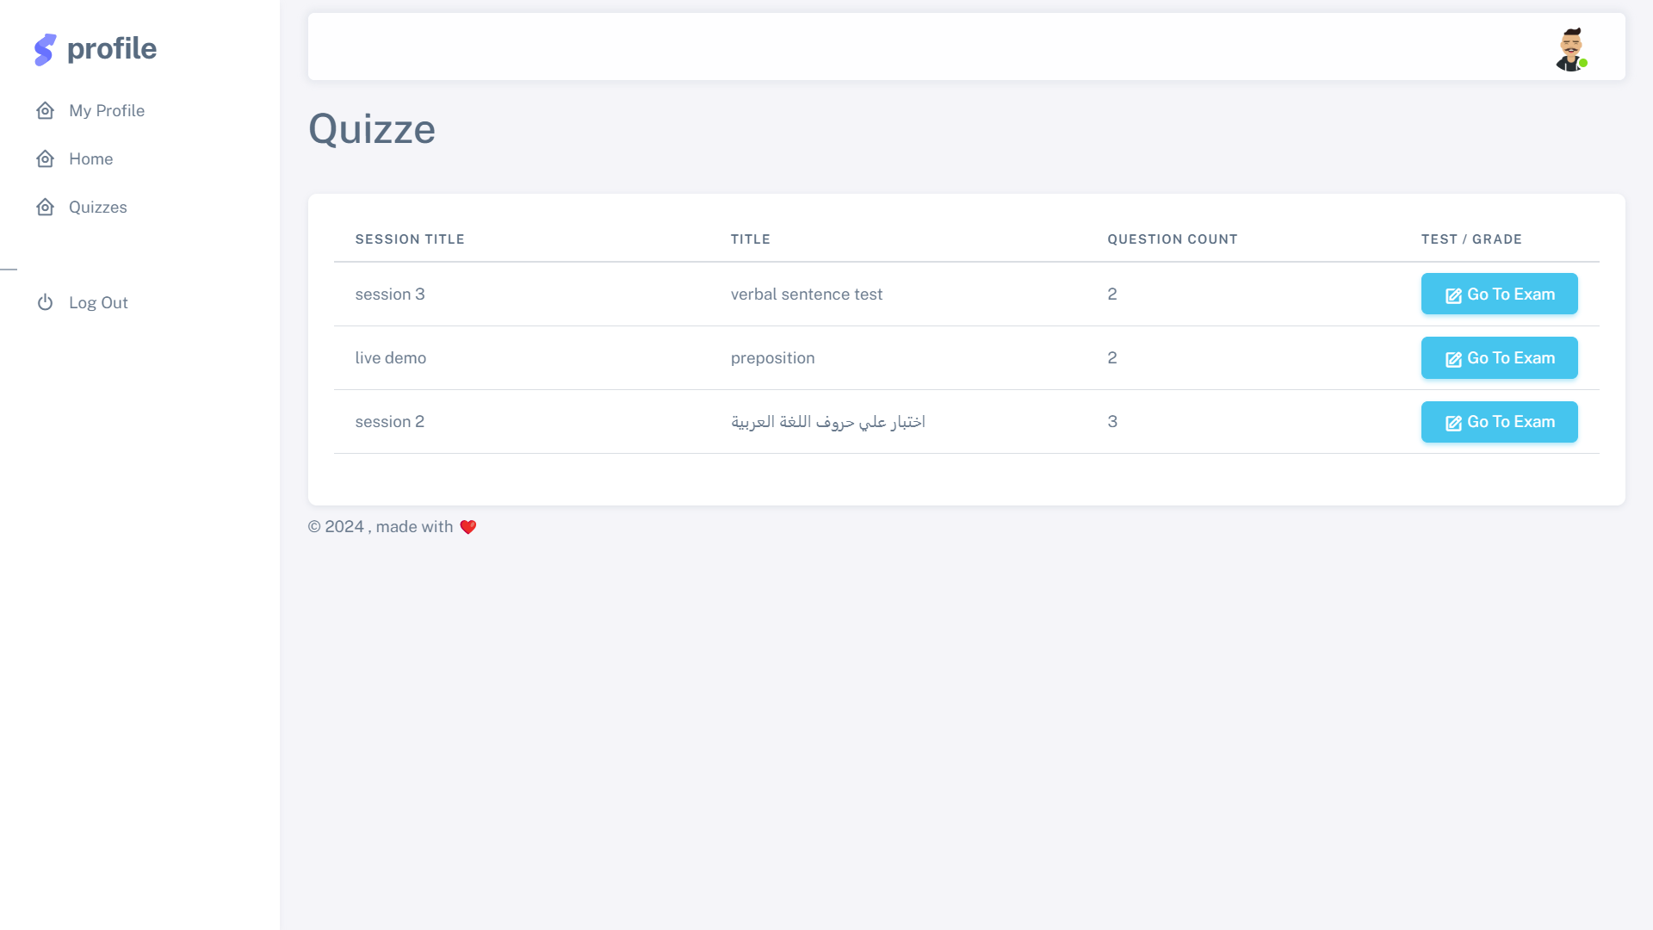Click the Session Title column header

[x=410, y=239]
